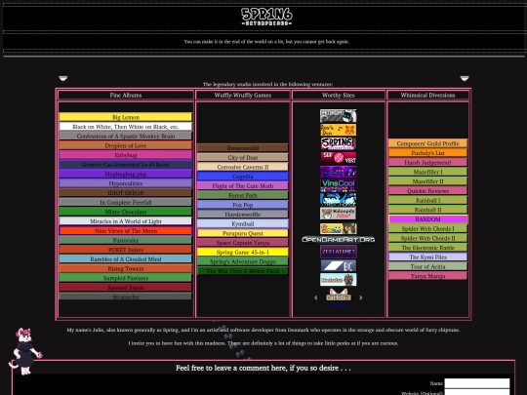Open the Fox Pop game
The image size is (527, 395).
click(243, 205)
